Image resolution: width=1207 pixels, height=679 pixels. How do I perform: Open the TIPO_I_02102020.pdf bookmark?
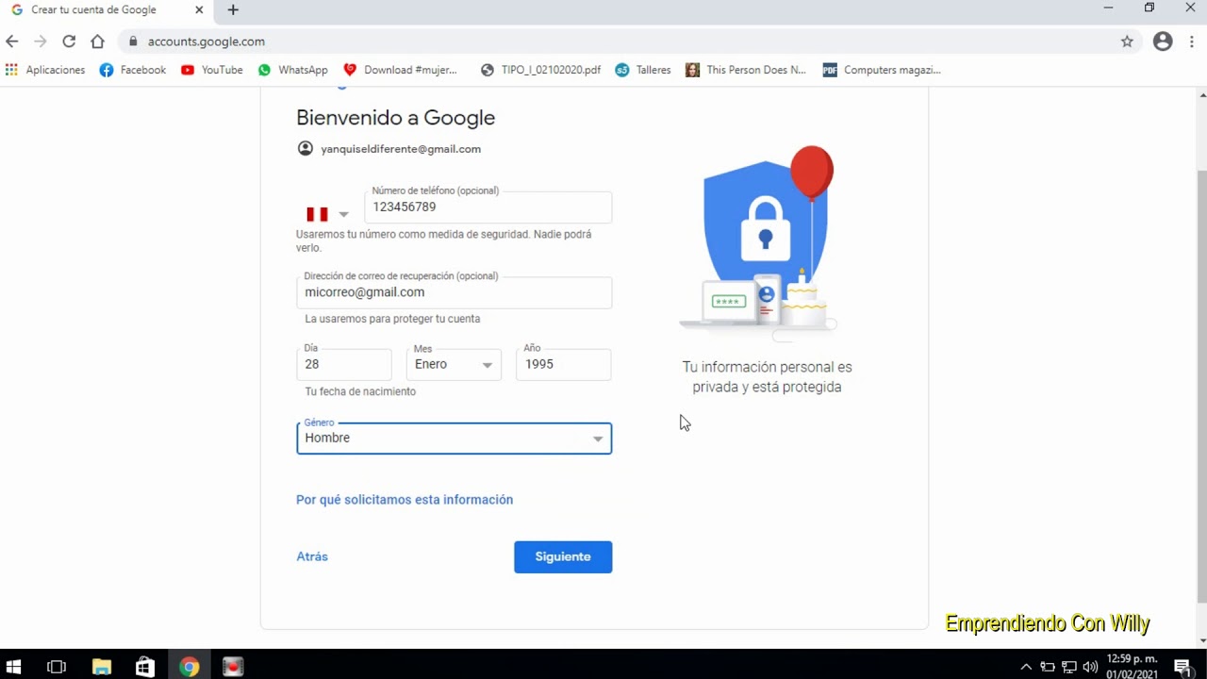point(540,70)
